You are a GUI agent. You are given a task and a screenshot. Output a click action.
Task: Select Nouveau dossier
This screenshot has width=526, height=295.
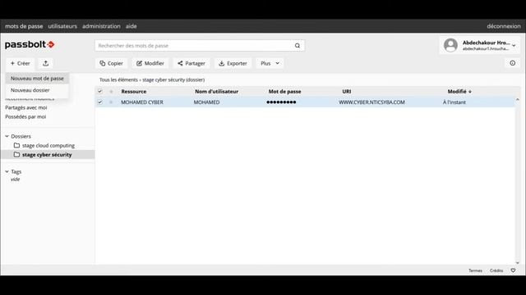37,90
